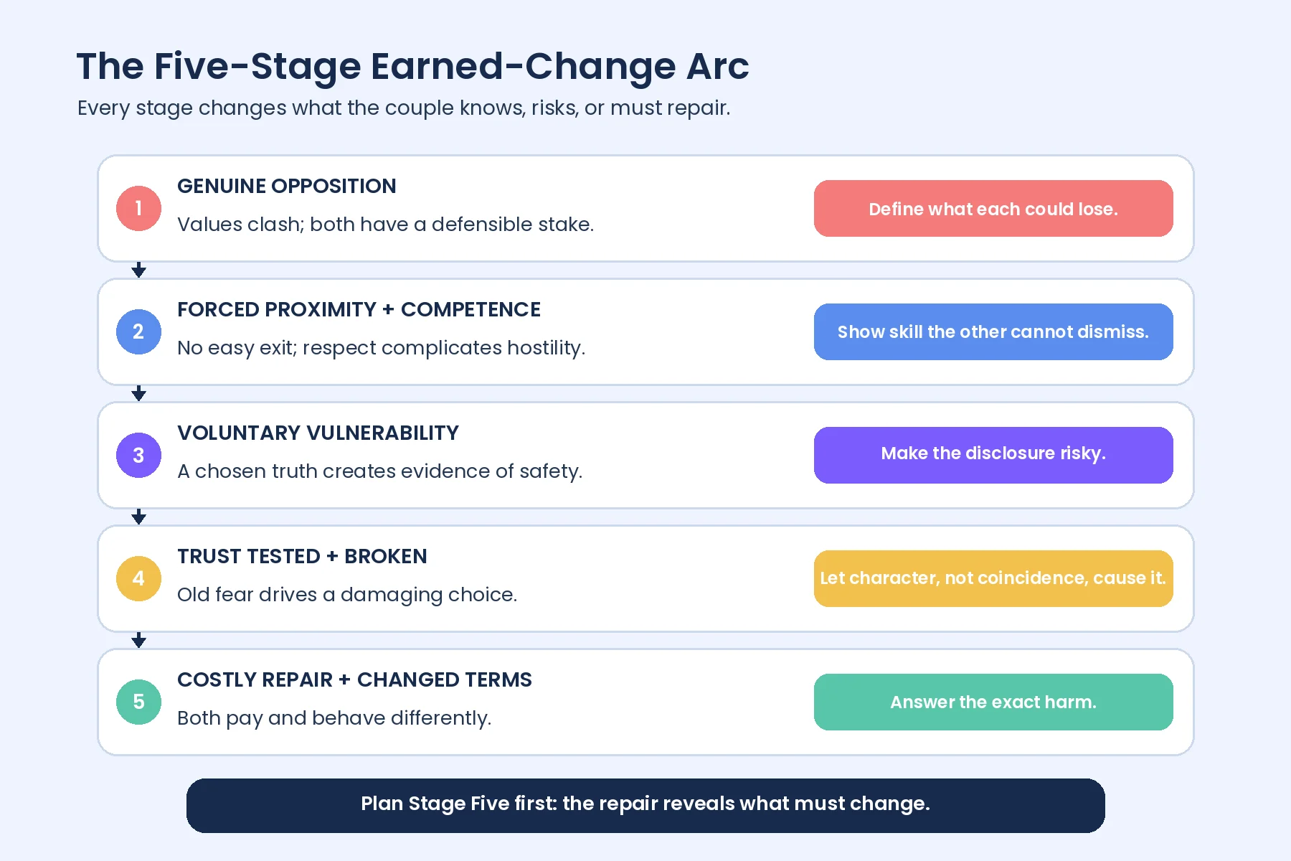Click 'TRUST TESTED + BROKEN' heading
1291x861 pixels.
[x=302, y=556]
